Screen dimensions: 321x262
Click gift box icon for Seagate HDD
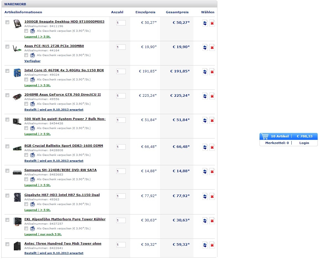(x=32, y=31)
